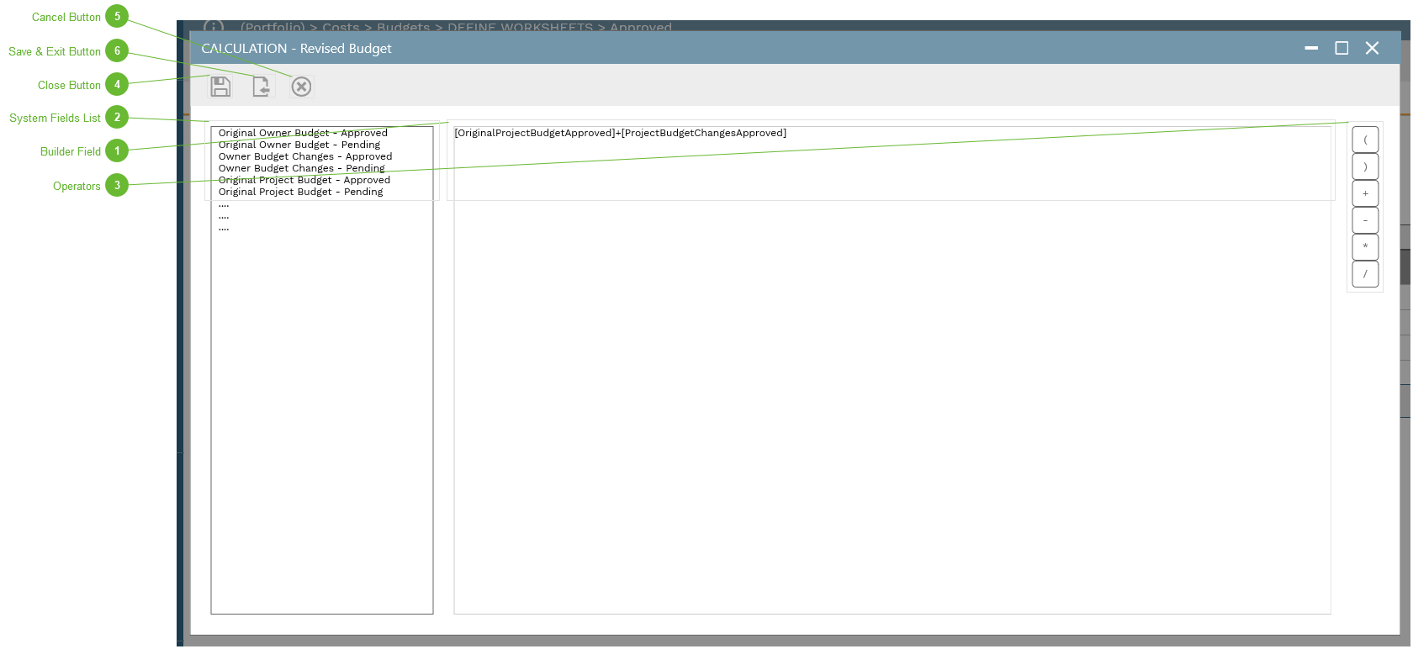Screen dimensions: 1413x649
Task: Choose 'Owner Budget Changes - Approved' entry
Action: [305, 156]
